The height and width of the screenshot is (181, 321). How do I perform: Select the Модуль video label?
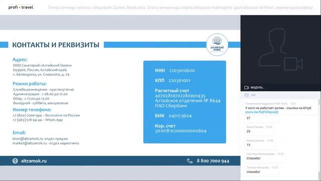point(257,87)
